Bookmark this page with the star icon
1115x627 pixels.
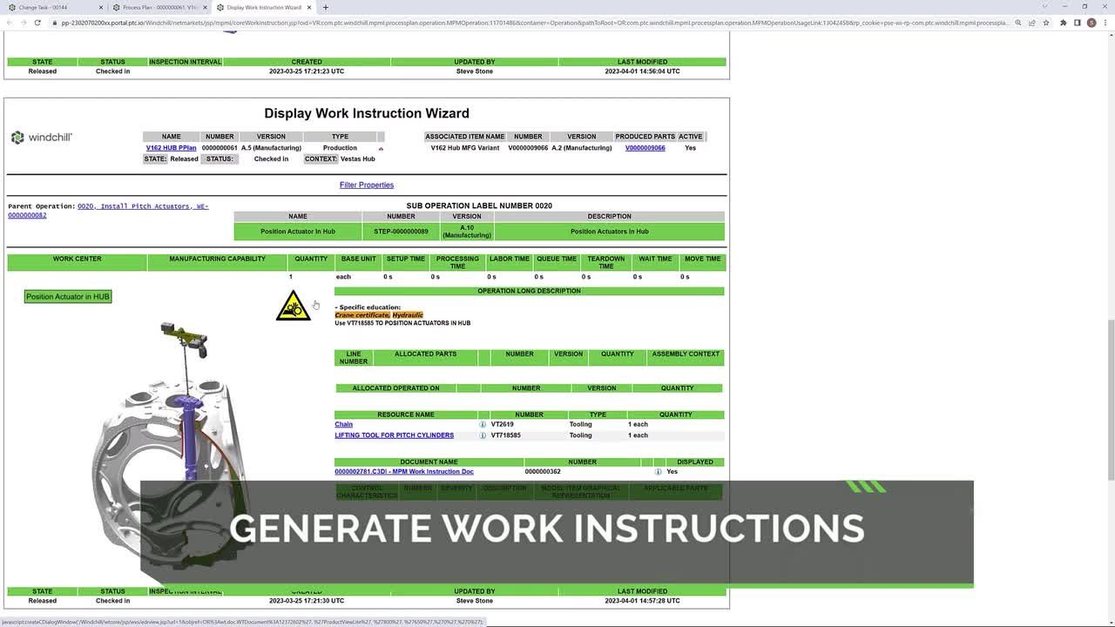click(1046, 23)
